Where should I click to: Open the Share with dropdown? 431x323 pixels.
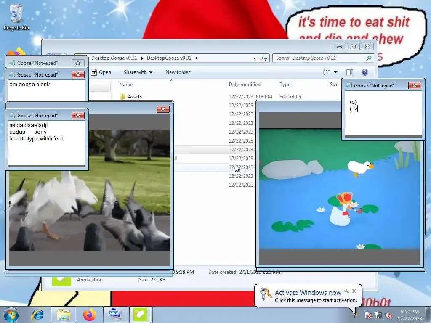138,72
